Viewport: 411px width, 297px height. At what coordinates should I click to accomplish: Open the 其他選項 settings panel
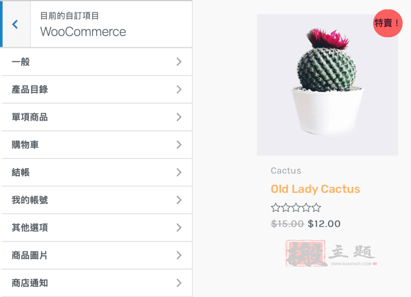coord(96,228)
